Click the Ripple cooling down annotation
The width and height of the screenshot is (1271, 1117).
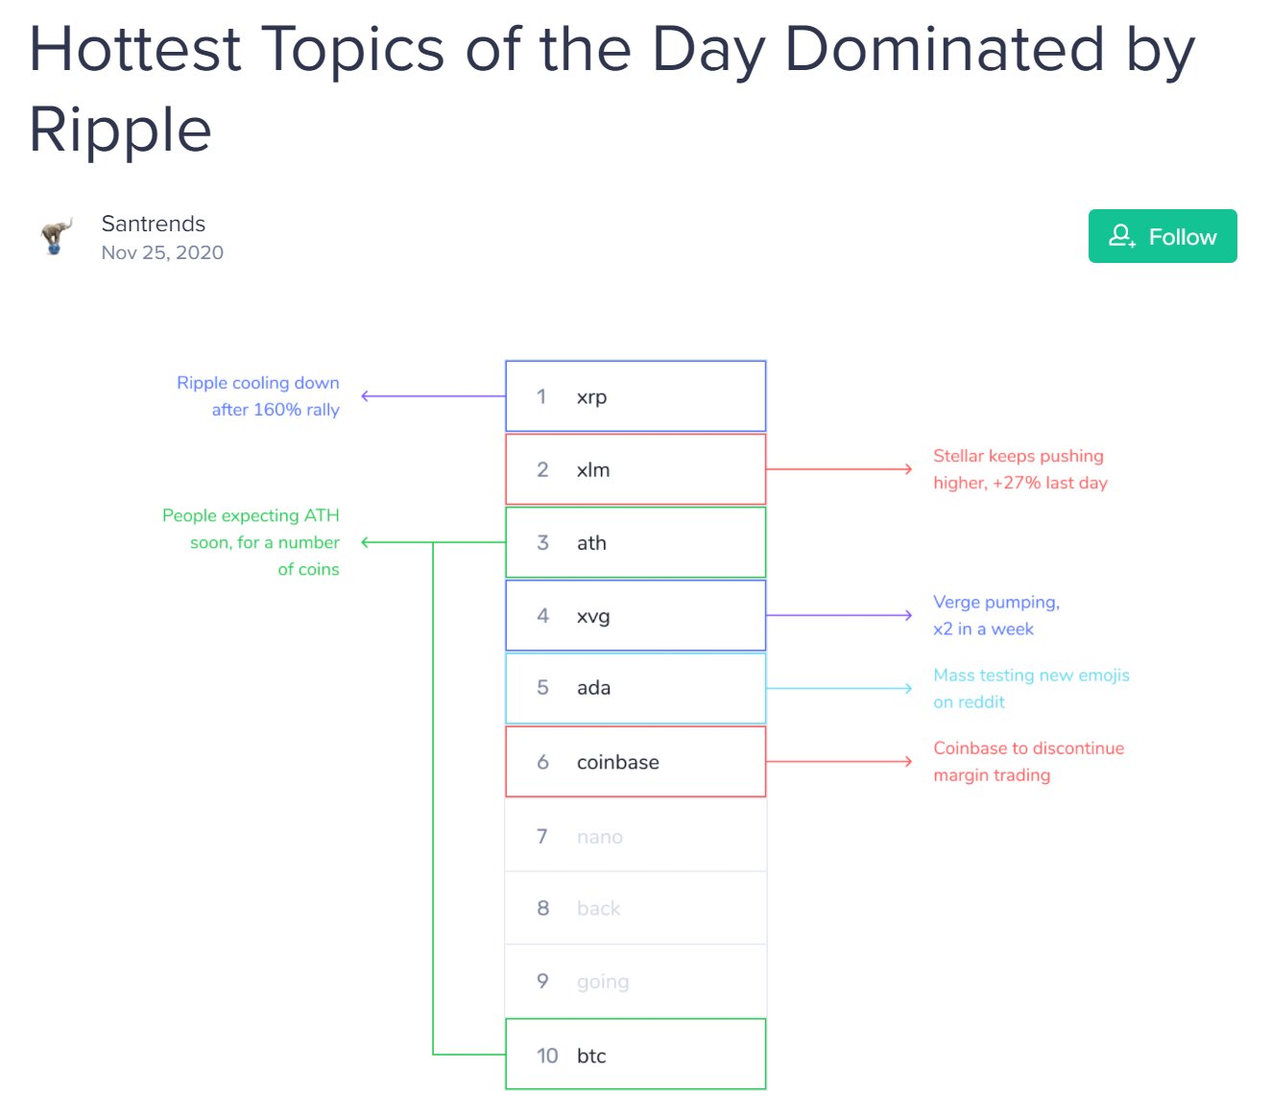(x=258, y=396)
